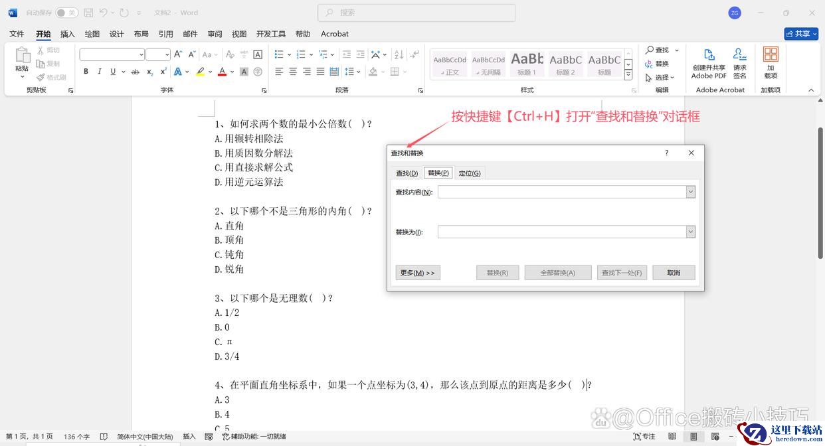The image size is (825, 446).
Task: Open the Add-ins (加载项) icon
Action: point(771,63)
